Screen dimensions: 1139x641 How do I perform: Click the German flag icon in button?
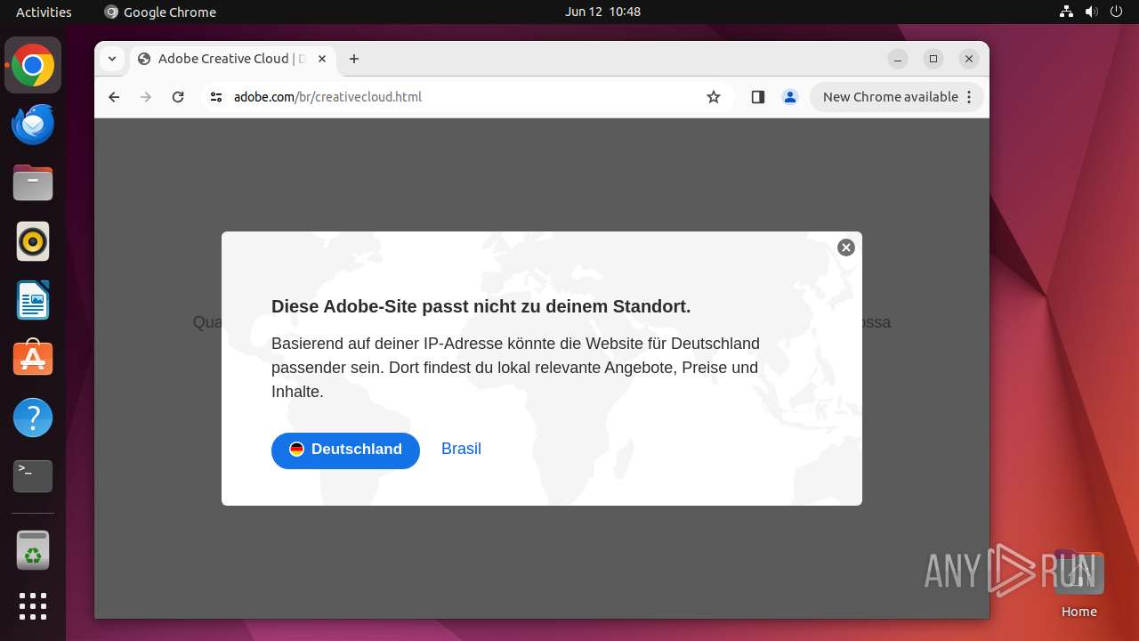297,450
